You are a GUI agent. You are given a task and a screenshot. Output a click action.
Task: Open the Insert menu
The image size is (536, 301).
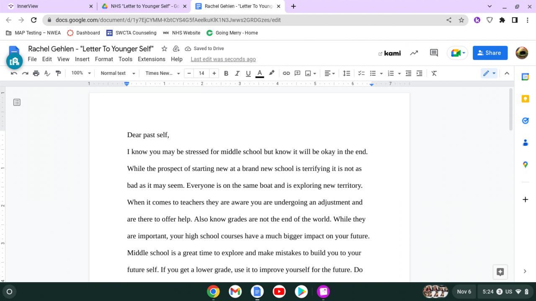82,59
